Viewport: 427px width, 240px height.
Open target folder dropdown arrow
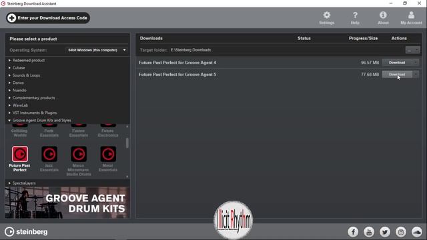coord(416,50)
